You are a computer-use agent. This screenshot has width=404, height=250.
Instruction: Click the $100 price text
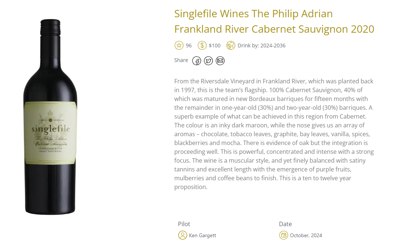pyautogui.click(x=214, y=46)
